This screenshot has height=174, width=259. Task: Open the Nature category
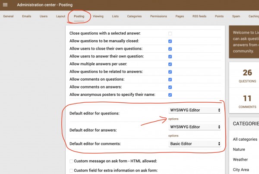[x=239, y=149]
